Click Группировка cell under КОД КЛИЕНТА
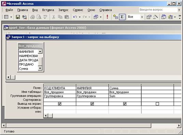Image resolution: width=183 pixels, height=135 pixels. tap(60, 96)
